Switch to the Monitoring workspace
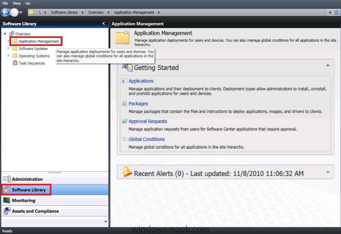Screen dimensions: 341x234 [55, 200]
